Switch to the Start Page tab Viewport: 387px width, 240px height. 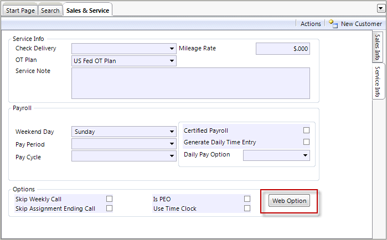pyautogui.click(x=20, y=11)
